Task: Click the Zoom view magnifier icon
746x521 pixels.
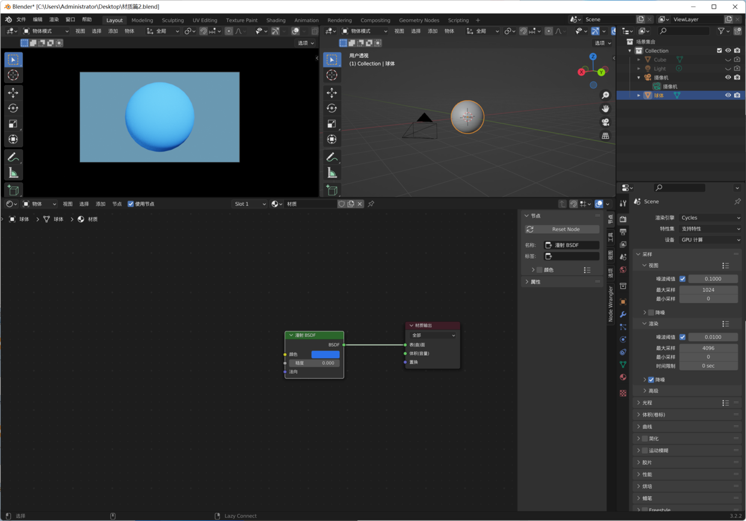Action: coord(605,95)
